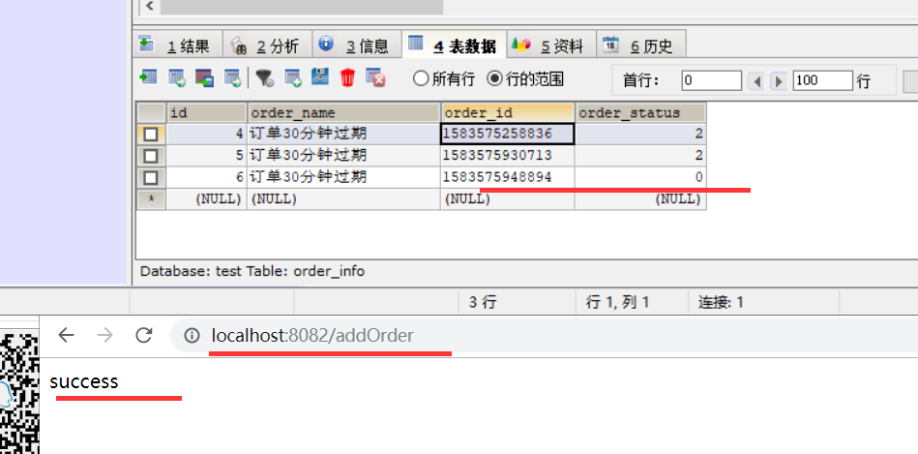Click the horizontal scrollbar left arrow
This screenshot has width=918, height=454.
[x=150, y=7]
